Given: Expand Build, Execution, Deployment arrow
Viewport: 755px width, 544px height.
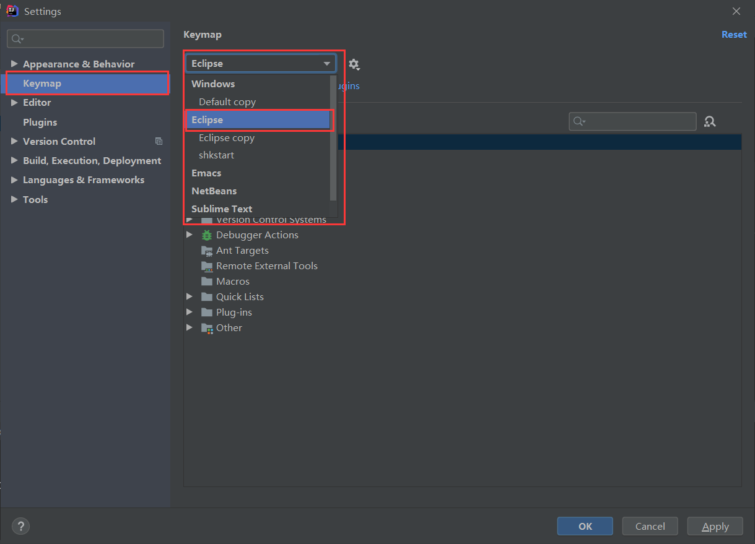Looking at the screenshot, I should coord(14,160).
